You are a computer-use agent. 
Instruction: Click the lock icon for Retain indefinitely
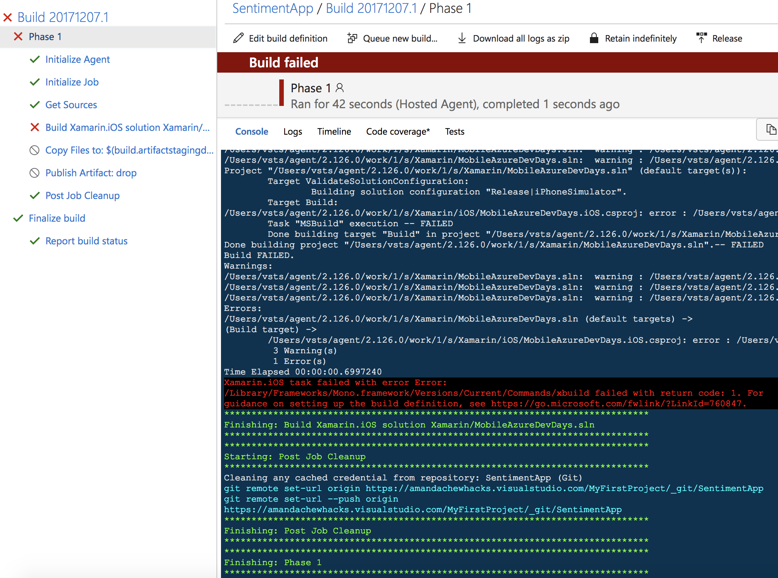[x=594, y=38]
